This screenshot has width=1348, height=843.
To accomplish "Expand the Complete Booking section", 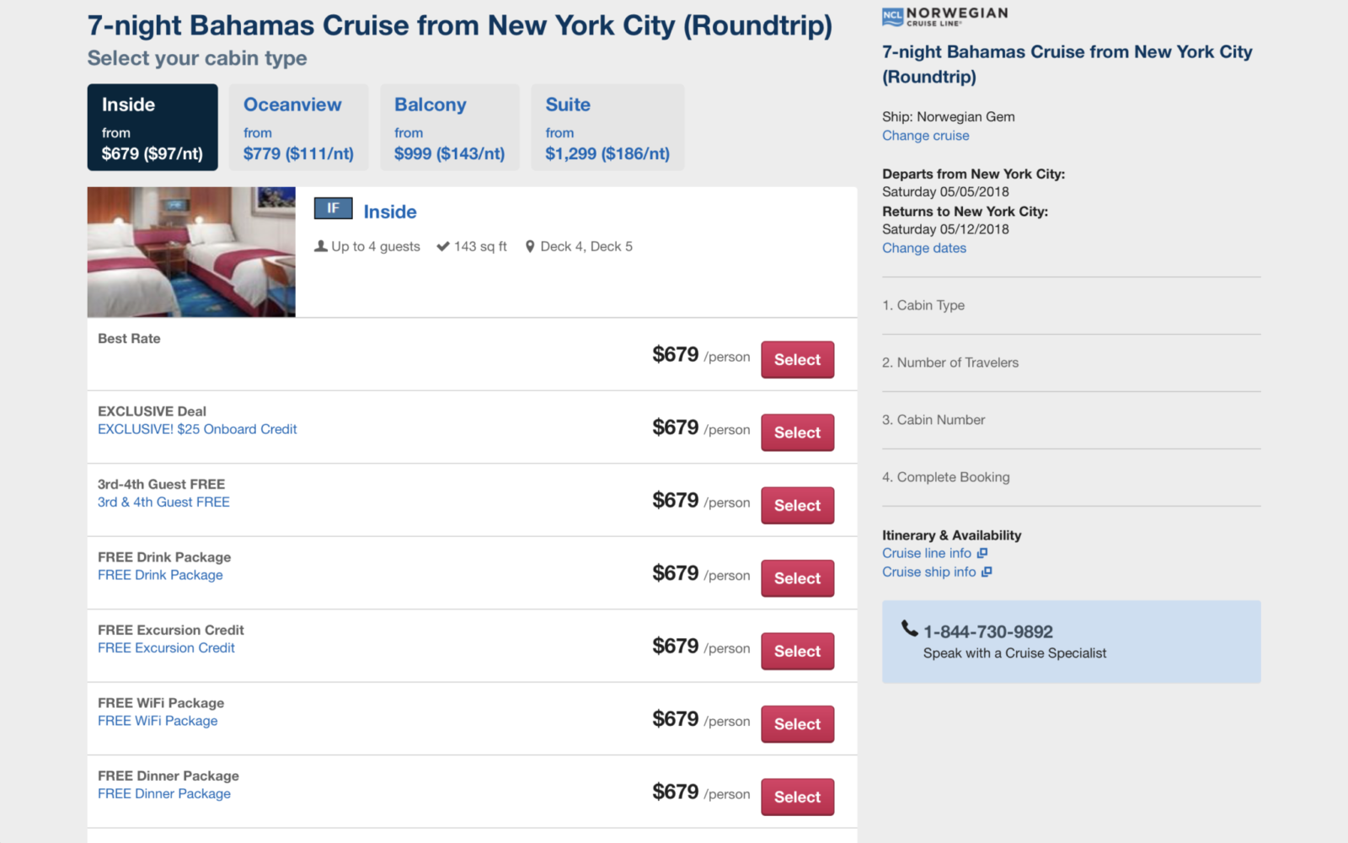I will 945,476.
